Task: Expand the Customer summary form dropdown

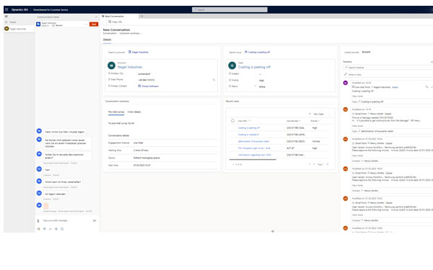Action: (x=131, y=33)
